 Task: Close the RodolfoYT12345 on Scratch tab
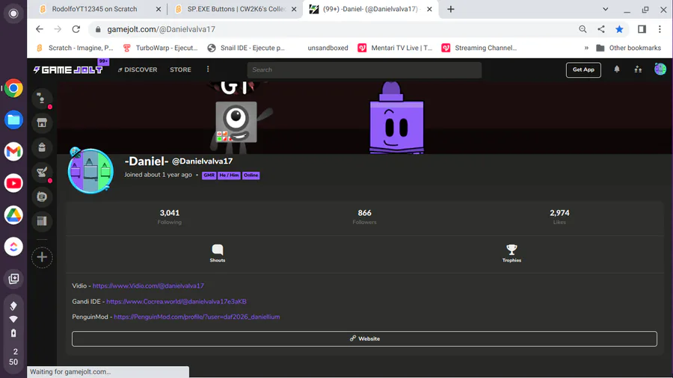[159, 9]
